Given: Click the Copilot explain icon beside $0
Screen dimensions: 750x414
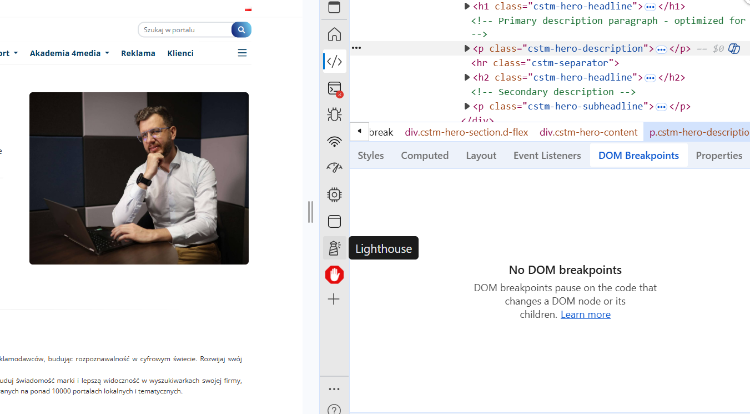Looking at the screenshot, I should (x=734, y=49).
